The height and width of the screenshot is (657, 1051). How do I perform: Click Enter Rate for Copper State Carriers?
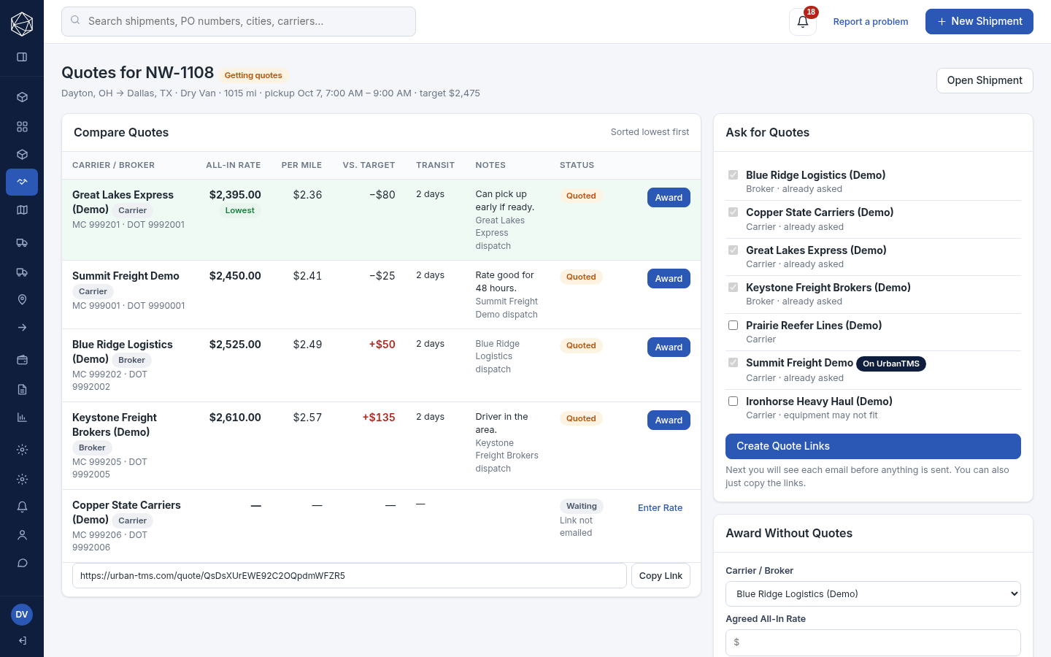point(660,508)
